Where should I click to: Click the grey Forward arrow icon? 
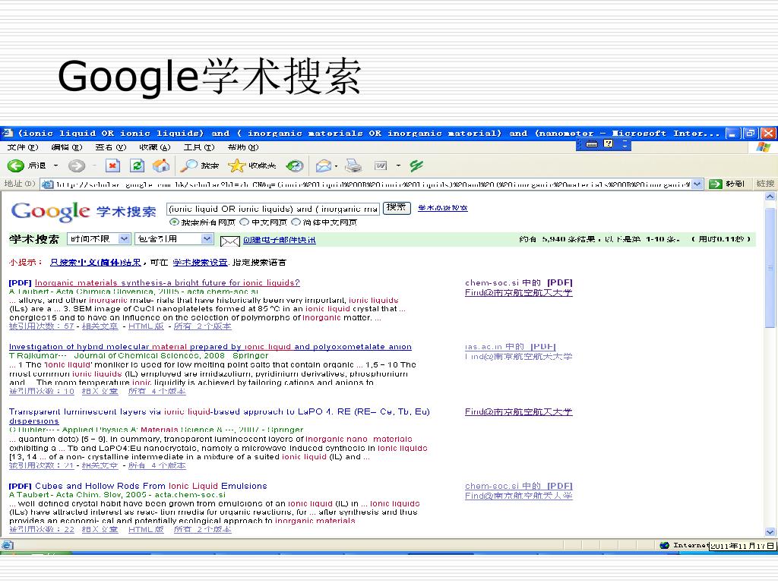point(77,165)
